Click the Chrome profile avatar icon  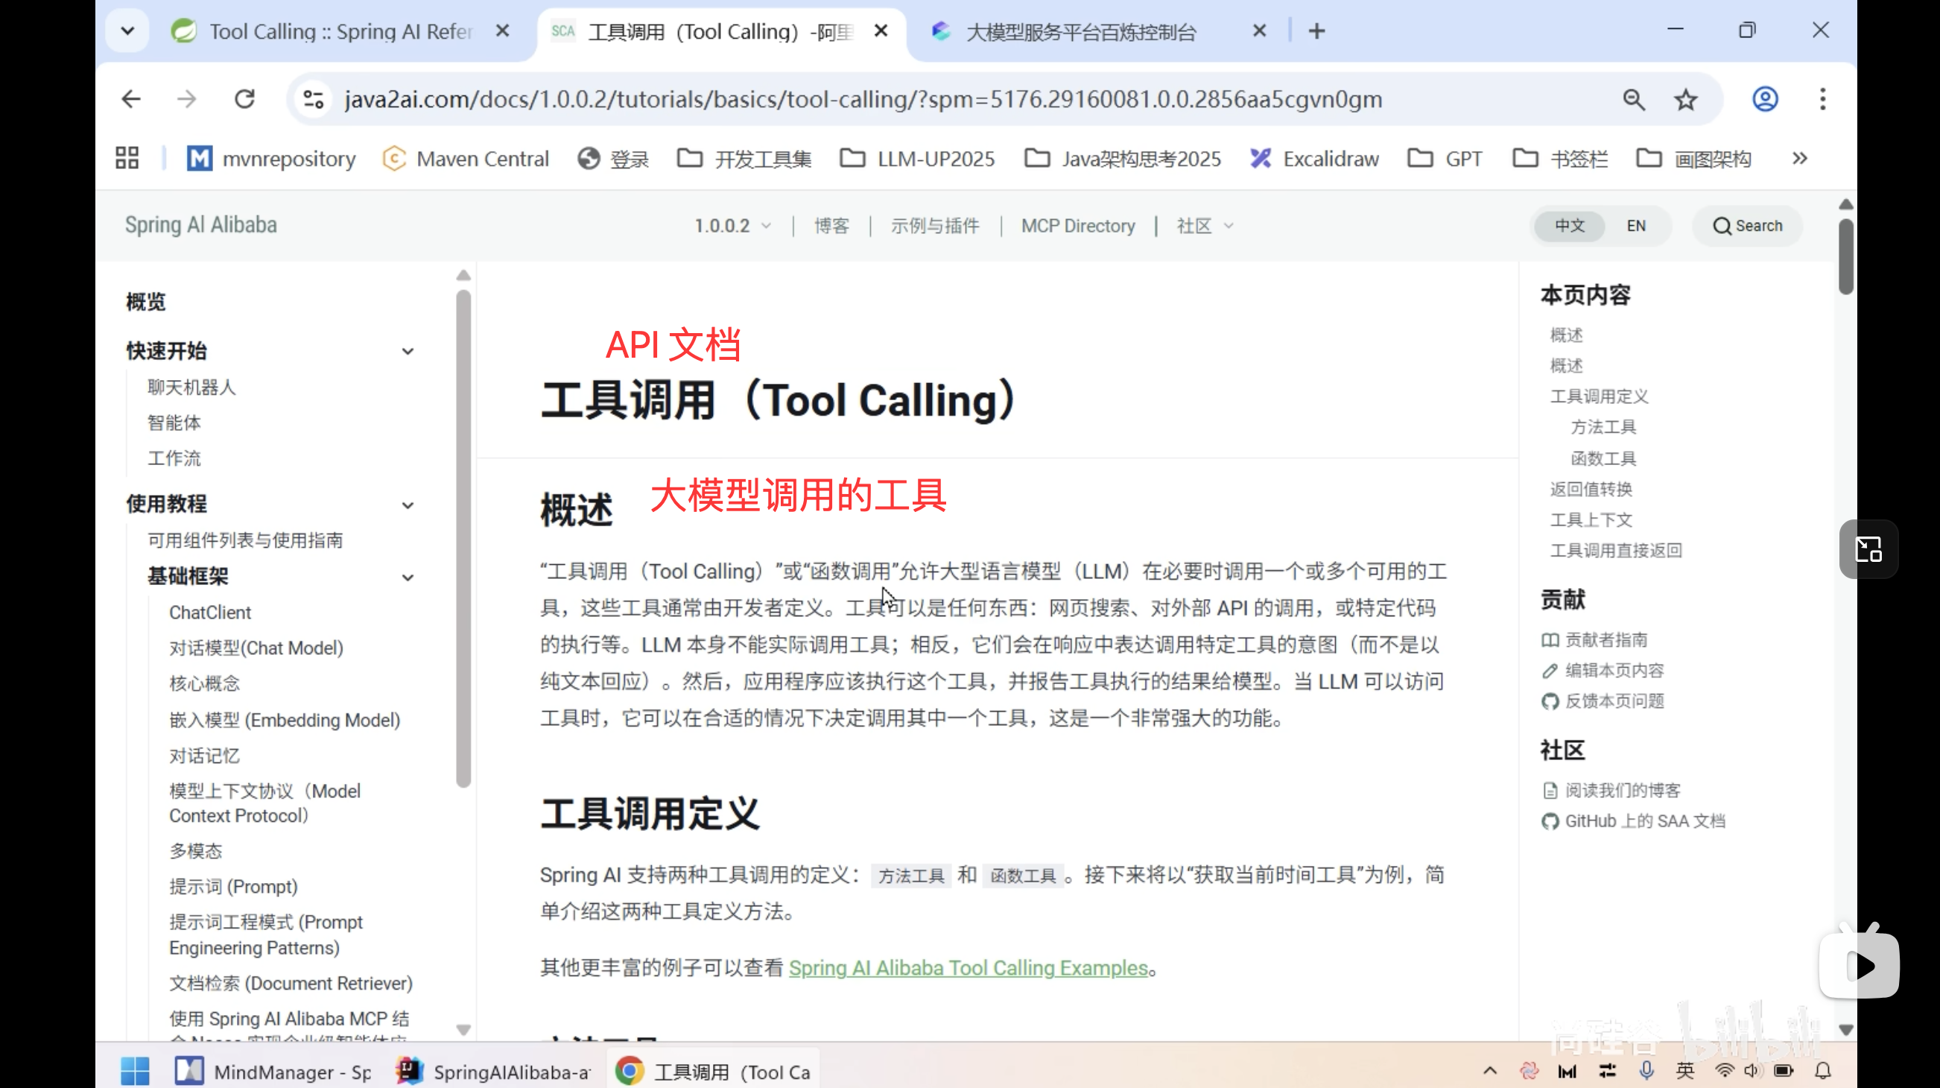(1764, 98)
